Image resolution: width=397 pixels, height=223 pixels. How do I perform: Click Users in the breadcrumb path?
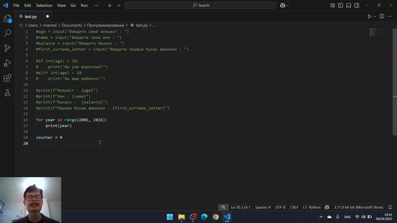tap(33, 25)
